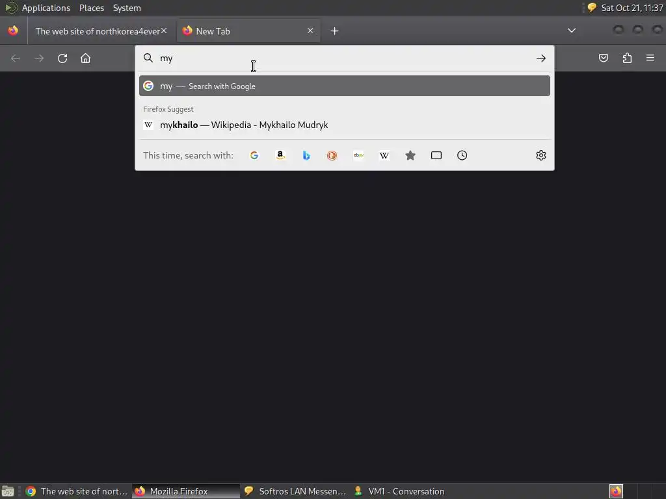Open the System menu
This screenshot has width=666, height=499.
click(x=127, y=8)
